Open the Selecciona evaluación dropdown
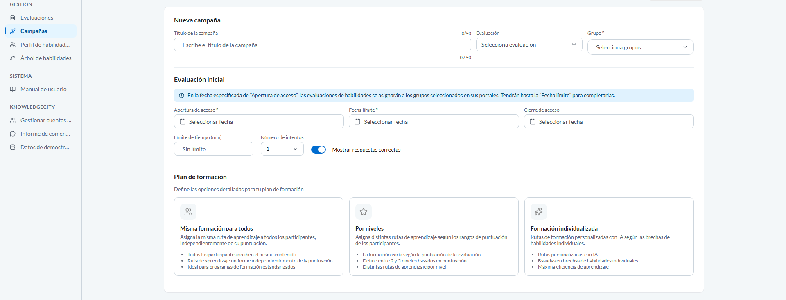 tap(529, 45)
